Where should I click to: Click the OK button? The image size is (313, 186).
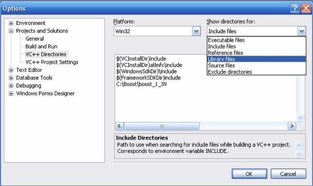pyautogui.click(x=249, y=174)
